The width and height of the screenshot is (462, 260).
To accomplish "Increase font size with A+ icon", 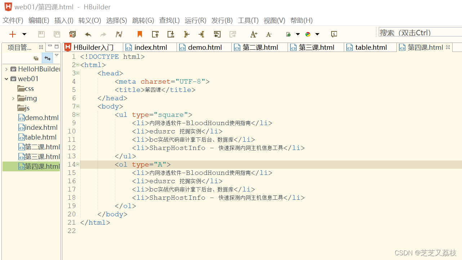I will [x=254, y=34].
